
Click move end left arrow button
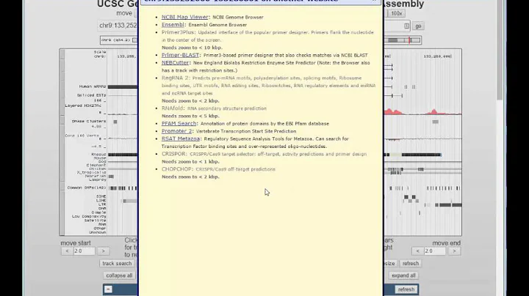point(417,251)
